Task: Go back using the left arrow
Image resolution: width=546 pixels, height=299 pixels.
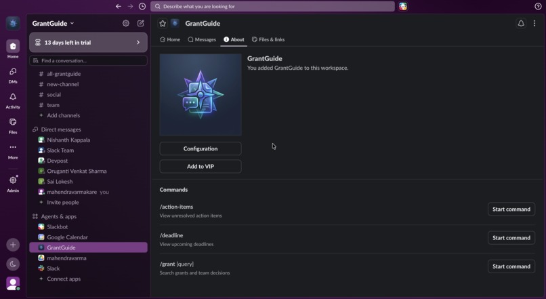Action: pos(119,6)
